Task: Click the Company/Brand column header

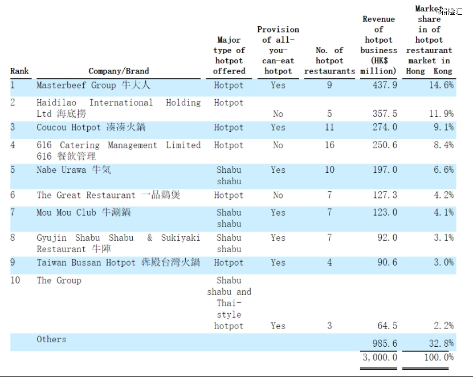Action: [x=119, y=71]
